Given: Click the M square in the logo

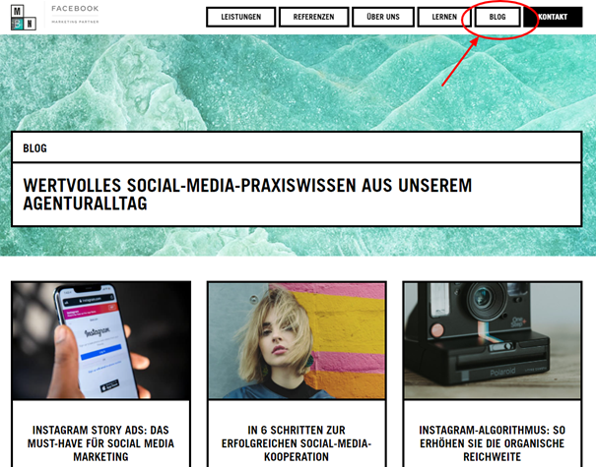Looking at the screenshot, I should (17, 12).
